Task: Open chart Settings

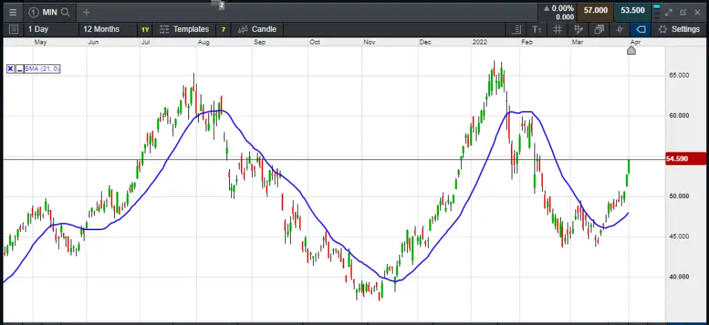Action: 679,29
